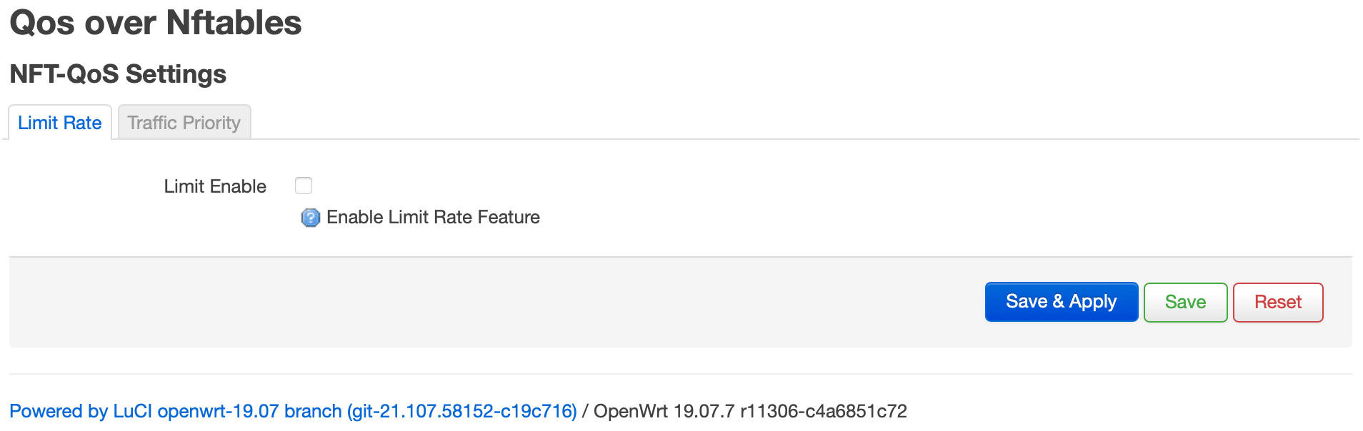Click the r11306-c4a6851c72 build identifier
The image size is (1363, 431).
pos(824,411)
